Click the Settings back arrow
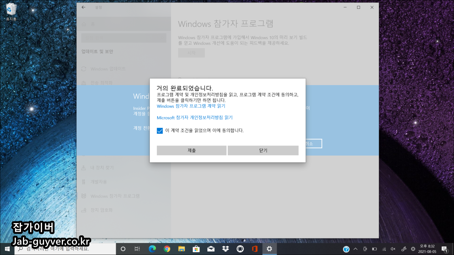Screen dimensions: 454x255 pyautogui.click(x=83, y=7)
